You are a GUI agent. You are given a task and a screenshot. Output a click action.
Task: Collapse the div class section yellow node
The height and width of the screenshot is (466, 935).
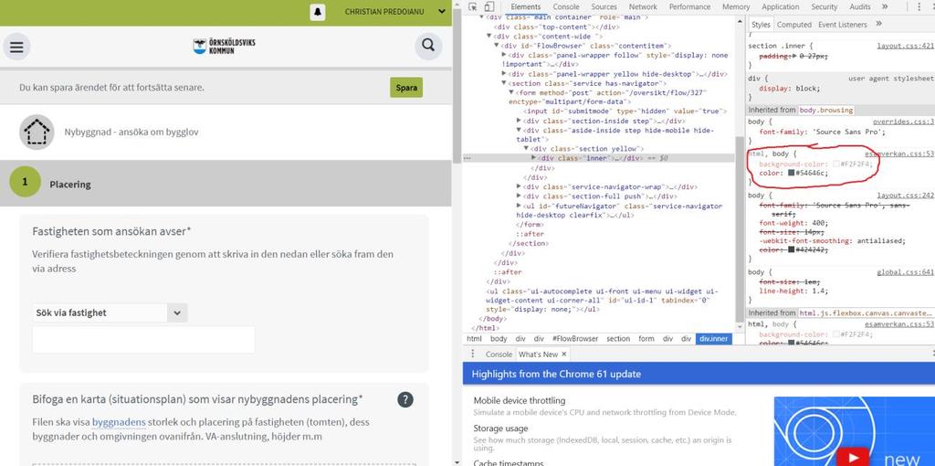pos(527,149)
